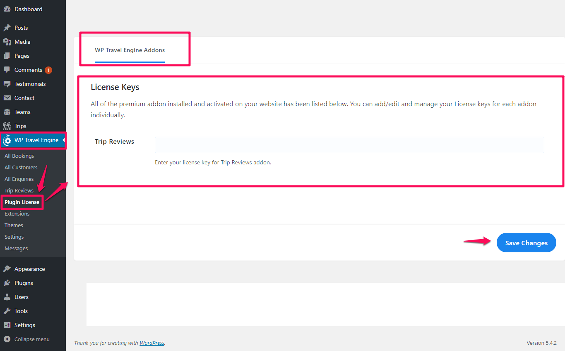
Task: Click the Comments speech bubble icon
Action: click(7, 70)
